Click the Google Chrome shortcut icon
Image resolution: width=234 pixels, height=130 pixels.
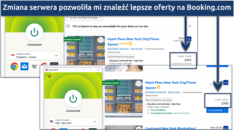[15, 67]
